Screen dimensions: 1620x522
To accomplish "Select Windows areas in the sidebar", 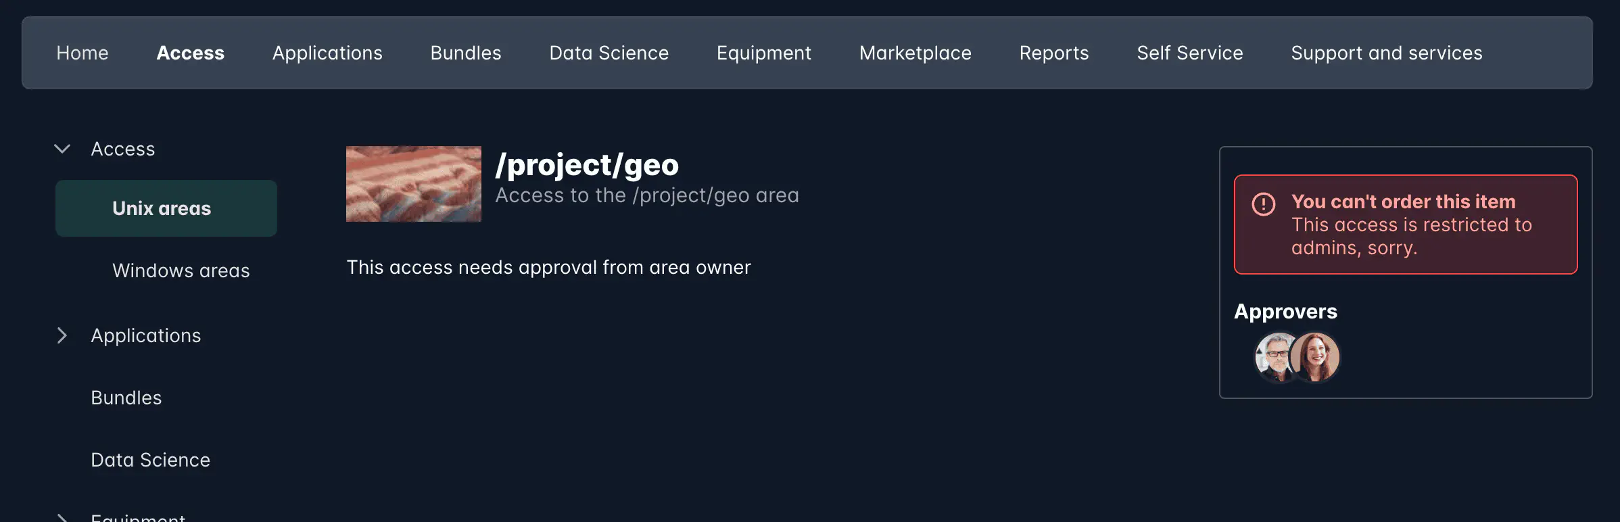I will (181, 270).
